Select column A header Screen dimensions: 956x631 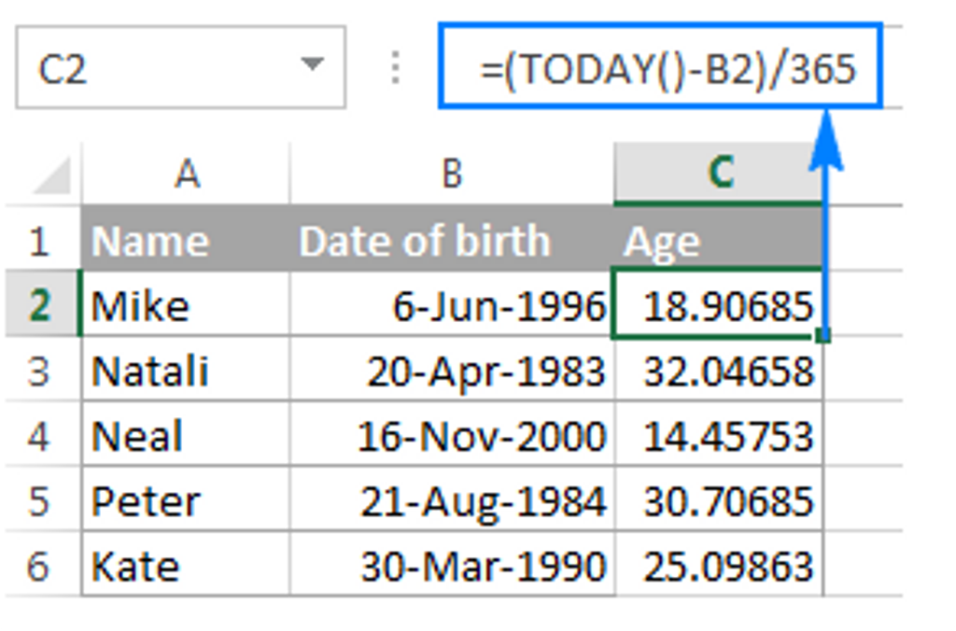(x=186, y=174)
